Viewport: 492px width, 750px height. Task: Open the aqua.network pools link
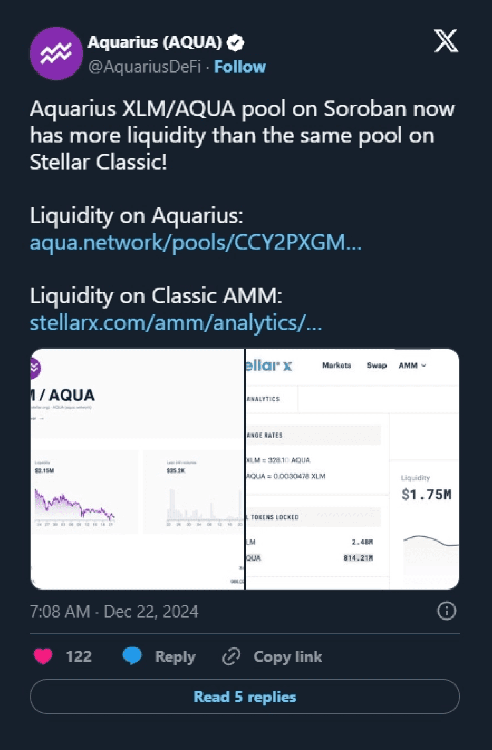pyautogui.click(x=196, y=242)
